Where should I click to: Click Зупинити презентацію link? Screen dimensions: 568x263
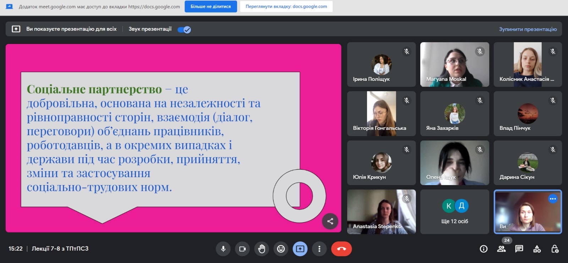(528, 29)
